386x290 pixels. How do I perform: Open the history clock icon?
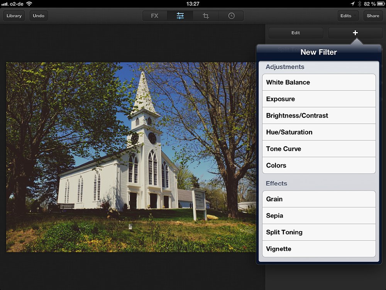coord(231,16)
